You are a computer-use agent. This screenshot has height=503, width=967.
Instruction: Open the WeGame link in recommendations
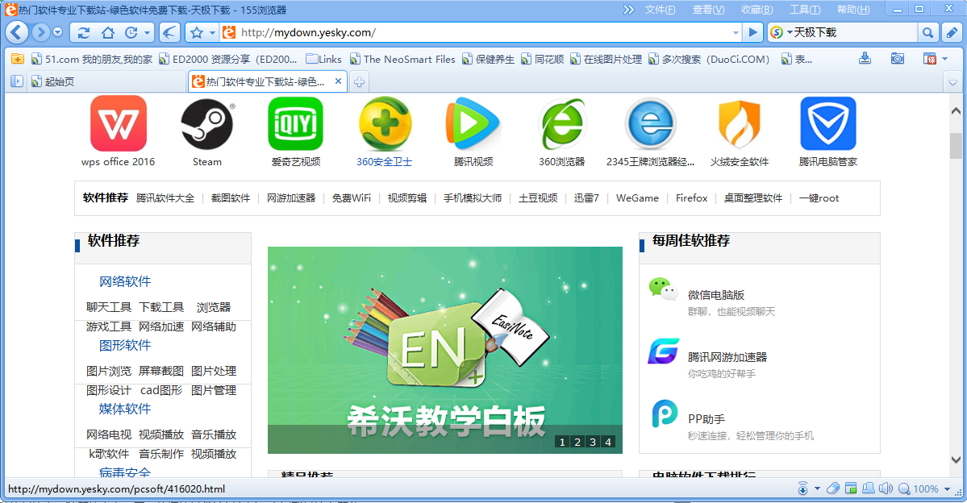pos(637,197)
